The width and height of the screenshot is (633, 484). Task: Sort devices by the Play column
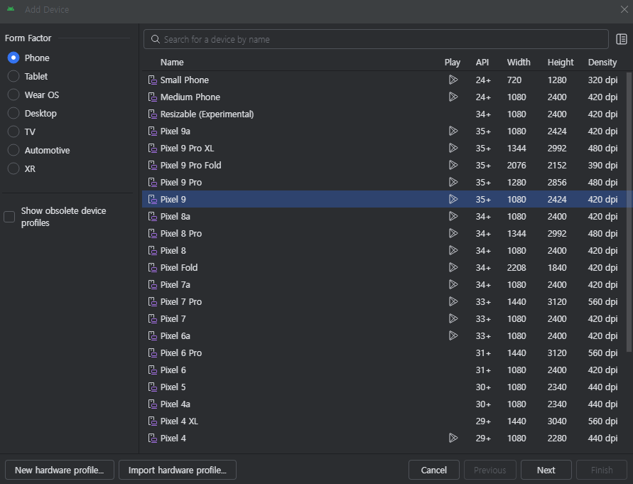pos(452,63)
